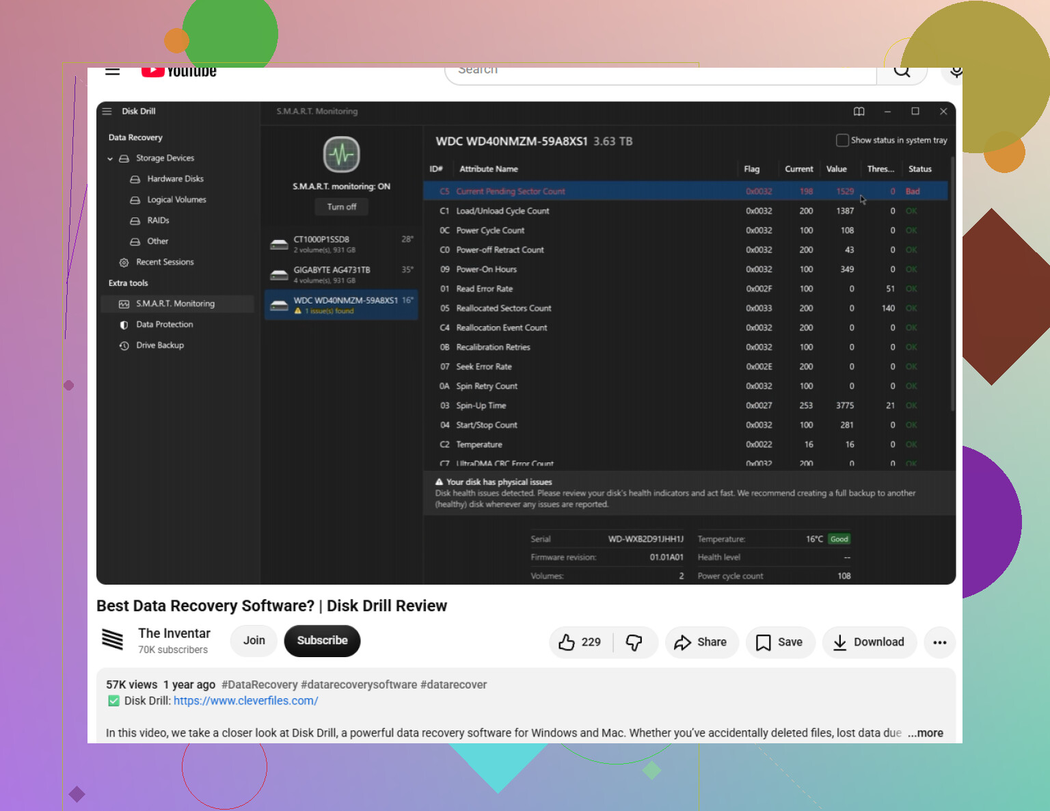The width and height of the screenshot is (1050, 811).
Task: Click the dislike thumbs-down icon
Action: point(634,642)
